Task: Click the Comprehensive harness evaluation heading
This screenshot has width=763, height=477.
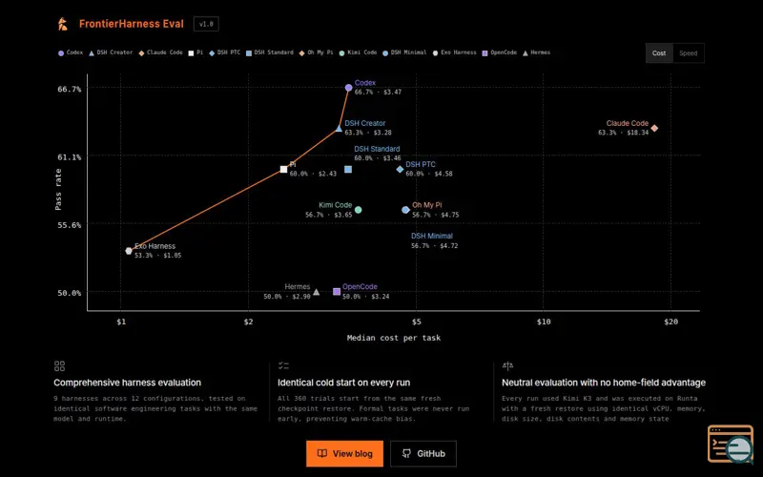Action: click(127, 383)
